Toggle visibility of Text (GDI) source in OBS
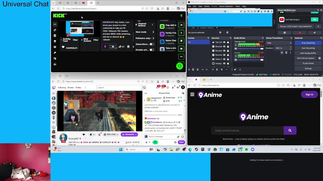Image resolution: width=323 pixels, height=181 pixels. [x=224, y=42]
